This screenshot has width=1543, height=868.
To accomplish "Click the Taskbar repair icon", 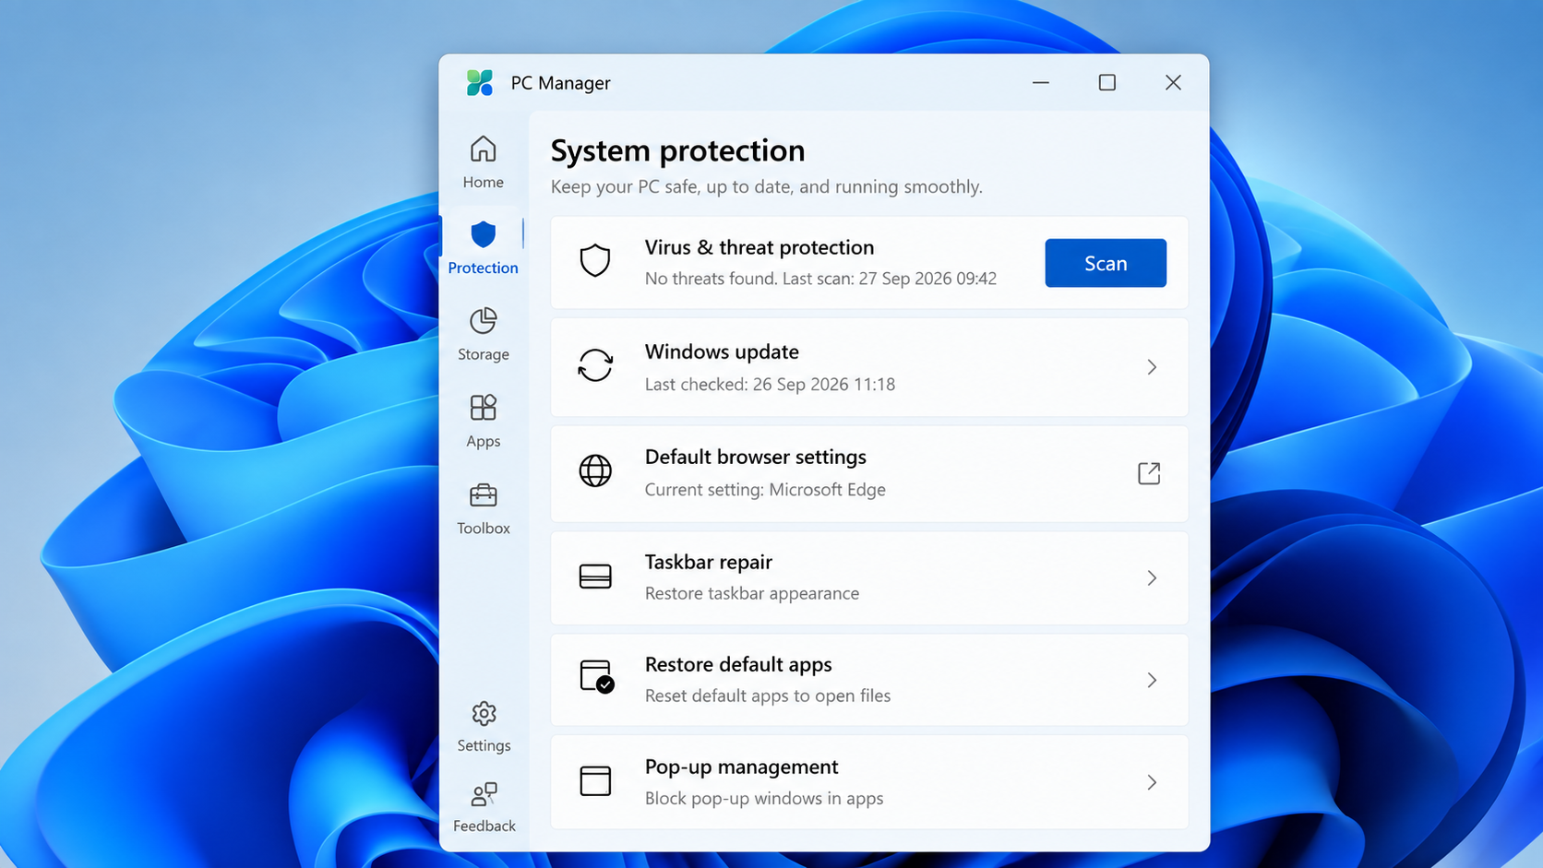I will (595, 577).
